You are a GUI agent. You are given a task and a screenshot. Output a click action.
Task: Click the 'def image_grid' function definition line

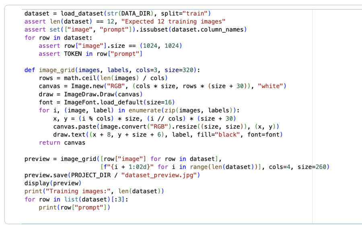point(112,70)
